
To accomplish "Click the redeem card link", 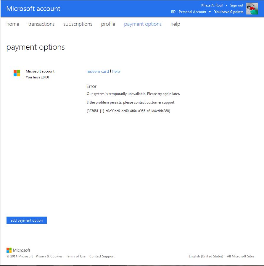I will [x=98, y=71].
